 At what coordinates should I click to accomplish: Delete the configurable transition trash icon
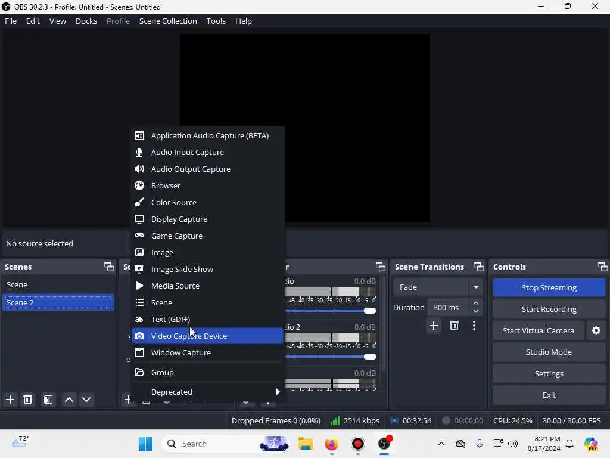[454, 326]
